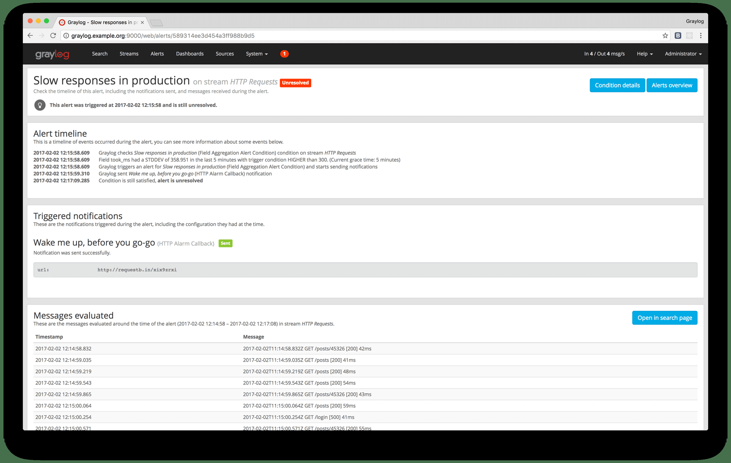Go to the Streams menu item
Viewport: 731px width, 463px height.
coord(129,54)
